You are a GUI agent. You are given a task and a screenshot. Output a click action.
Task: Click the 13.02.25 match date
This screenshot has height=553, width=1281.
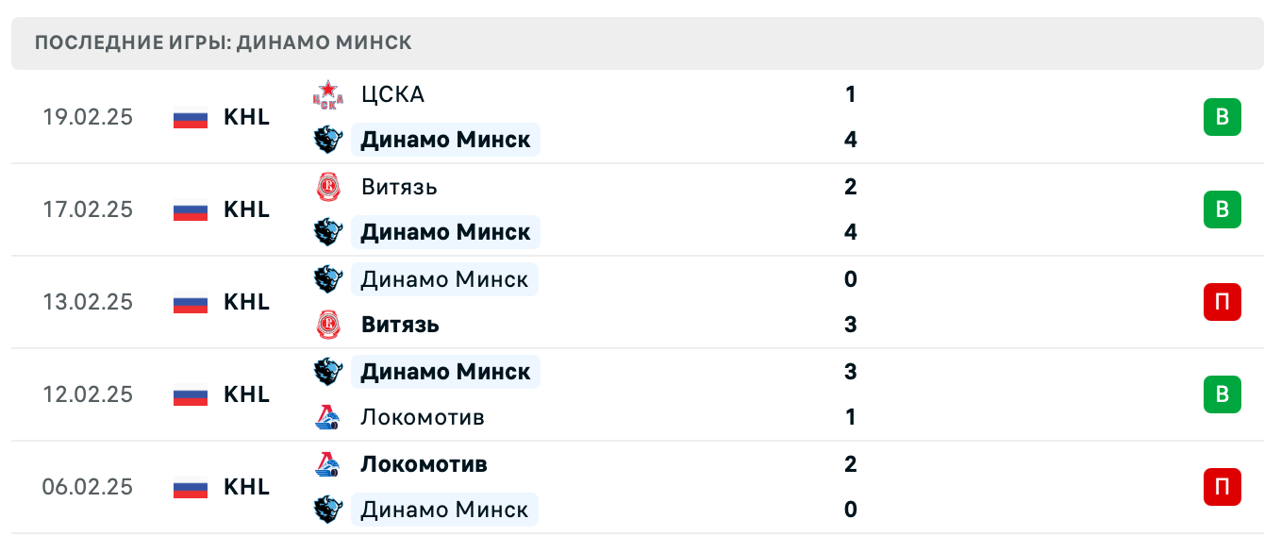(88, 302)
